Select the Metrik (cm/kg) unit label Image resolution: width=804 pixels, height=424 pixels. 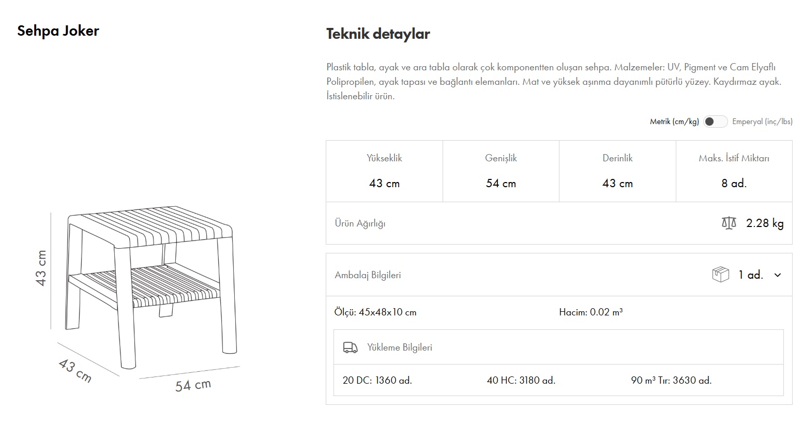(674, 122)
